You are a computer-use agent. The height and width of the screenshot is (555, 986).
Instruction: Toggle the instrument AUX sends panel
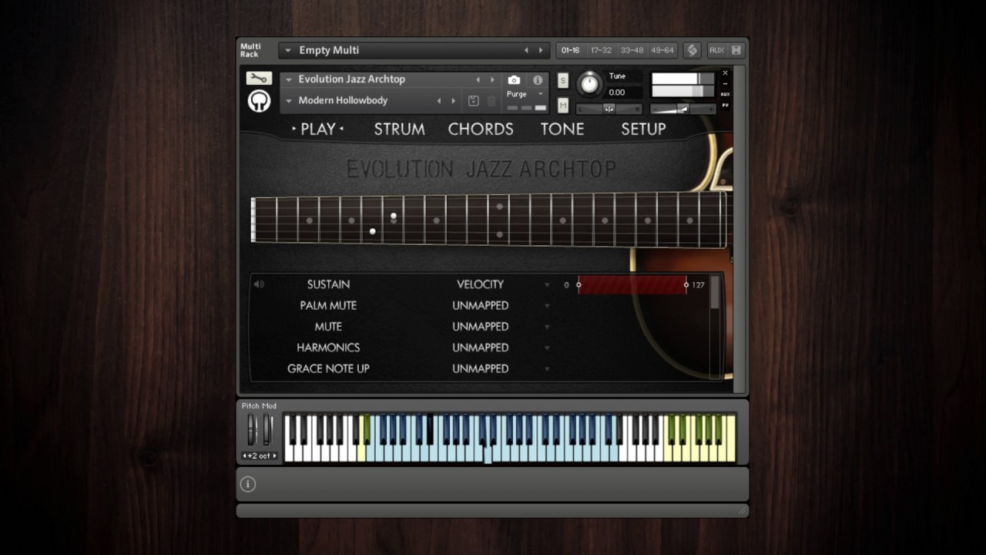725,94
